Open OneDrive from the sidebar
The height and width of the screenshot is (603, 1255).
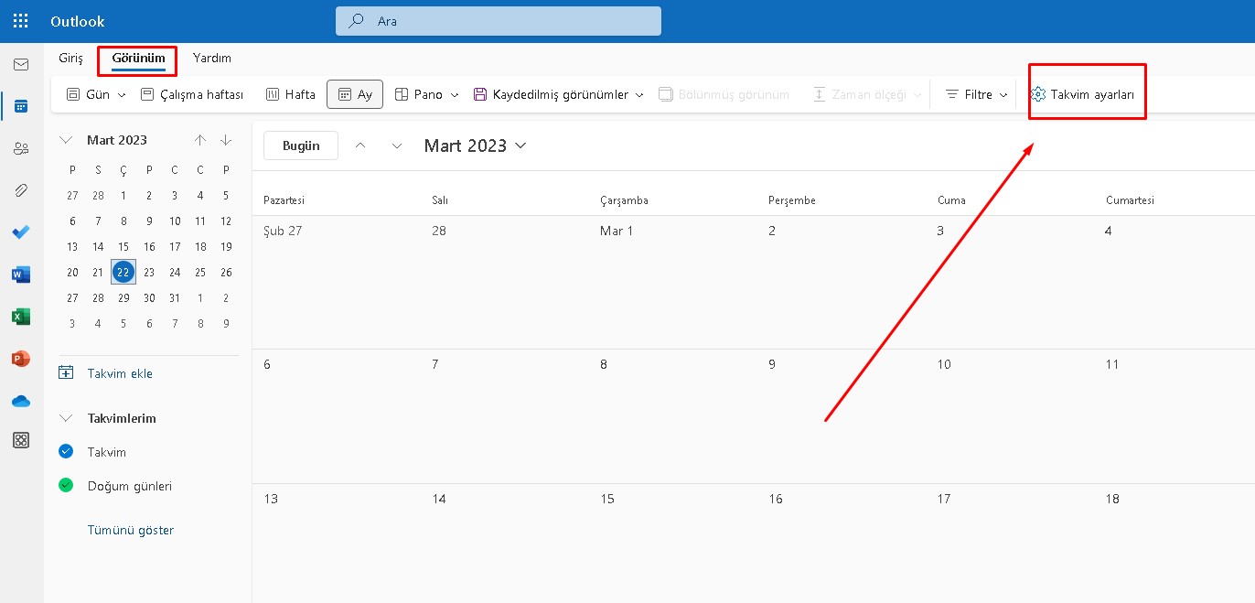tap(20, 401)
